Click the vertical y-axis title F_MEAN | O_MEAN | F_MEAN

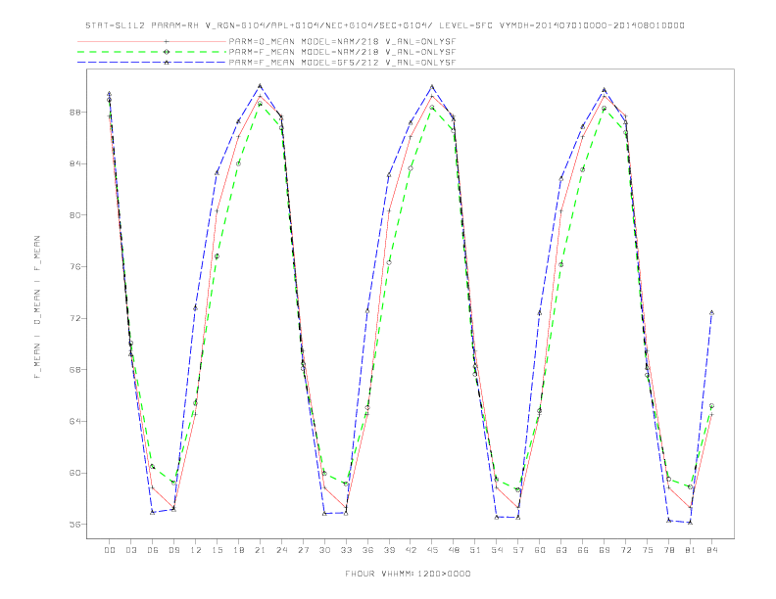37,307
